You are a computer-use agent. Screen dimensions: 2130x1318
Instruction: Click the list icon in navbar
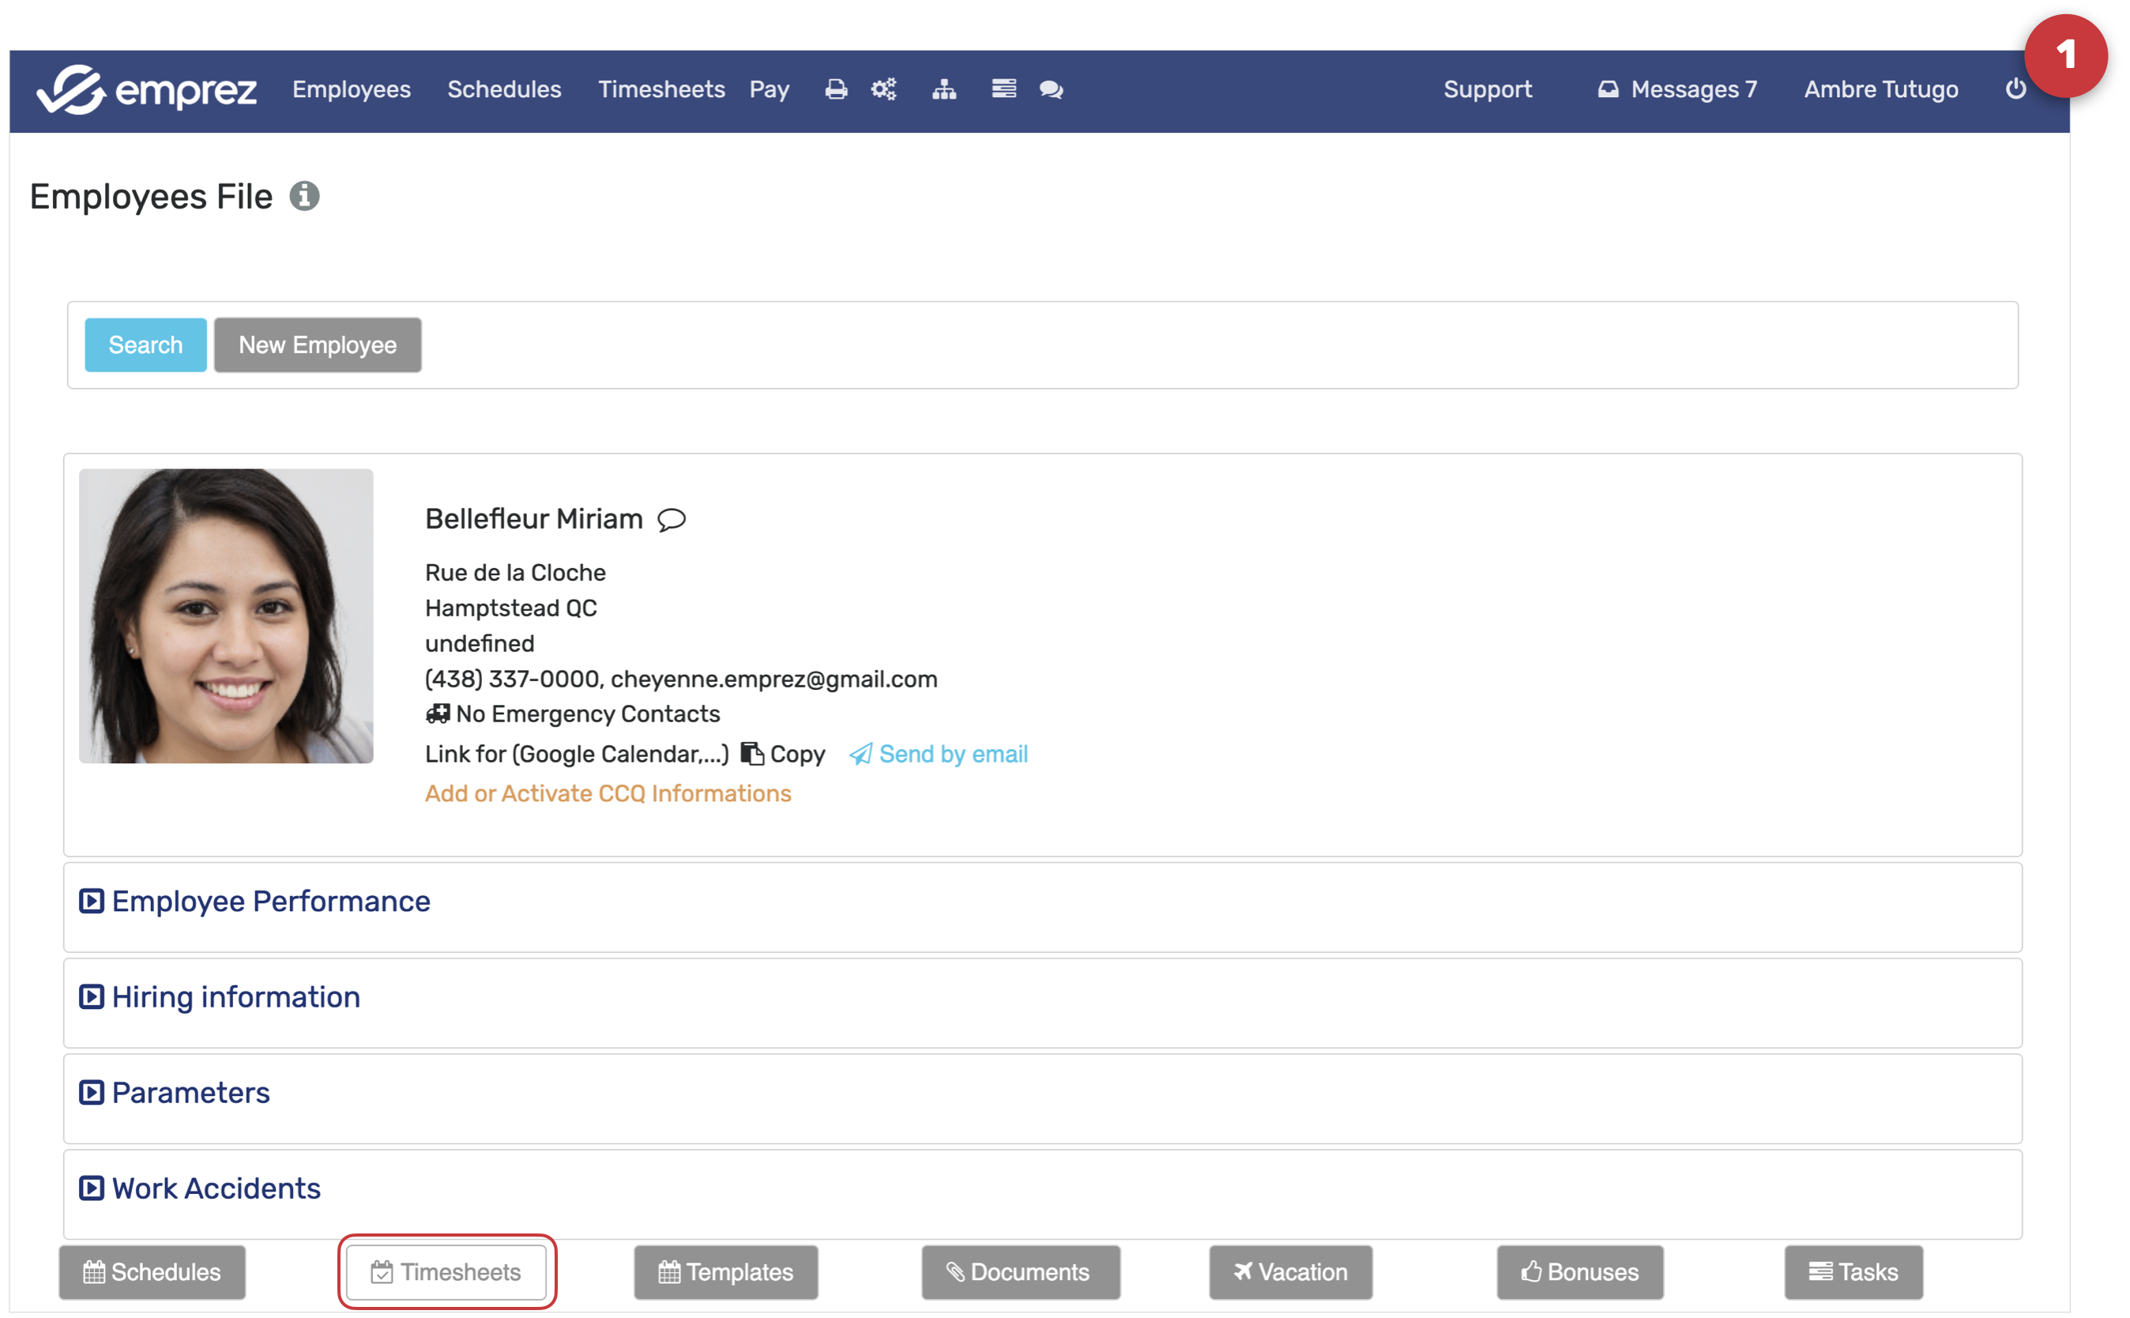point(1003,89)
